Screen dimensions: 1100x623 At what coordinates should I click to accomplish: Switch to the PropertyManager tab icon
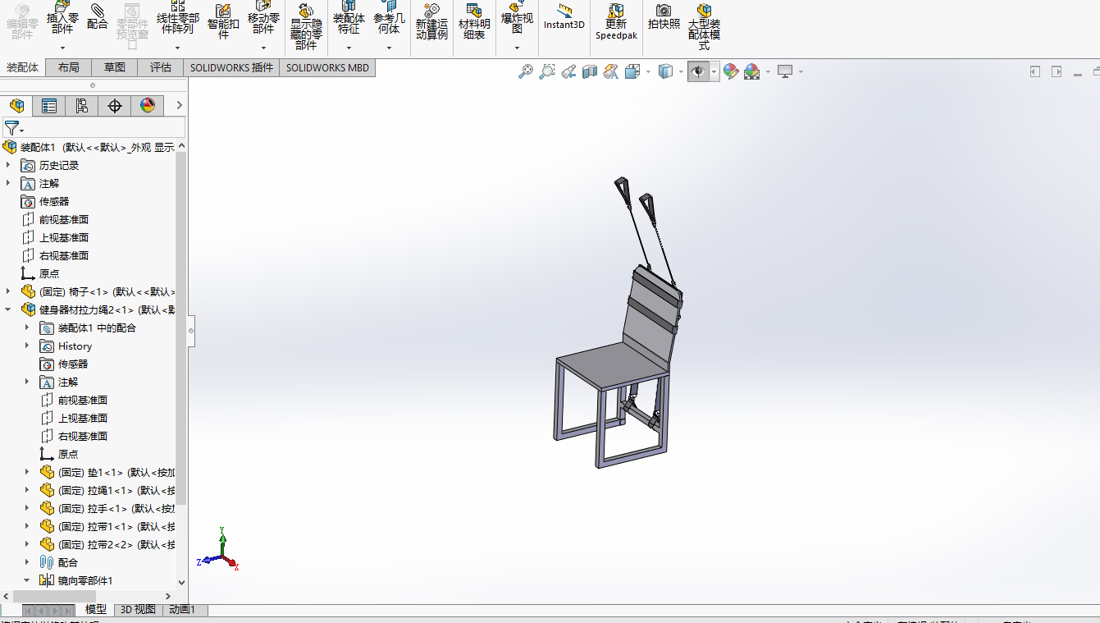49,106
